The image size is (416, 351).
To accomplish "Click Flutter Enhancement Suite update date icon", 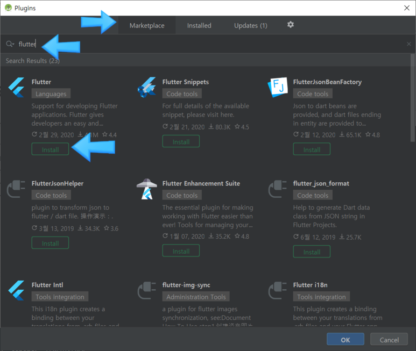I will point(165,235).
